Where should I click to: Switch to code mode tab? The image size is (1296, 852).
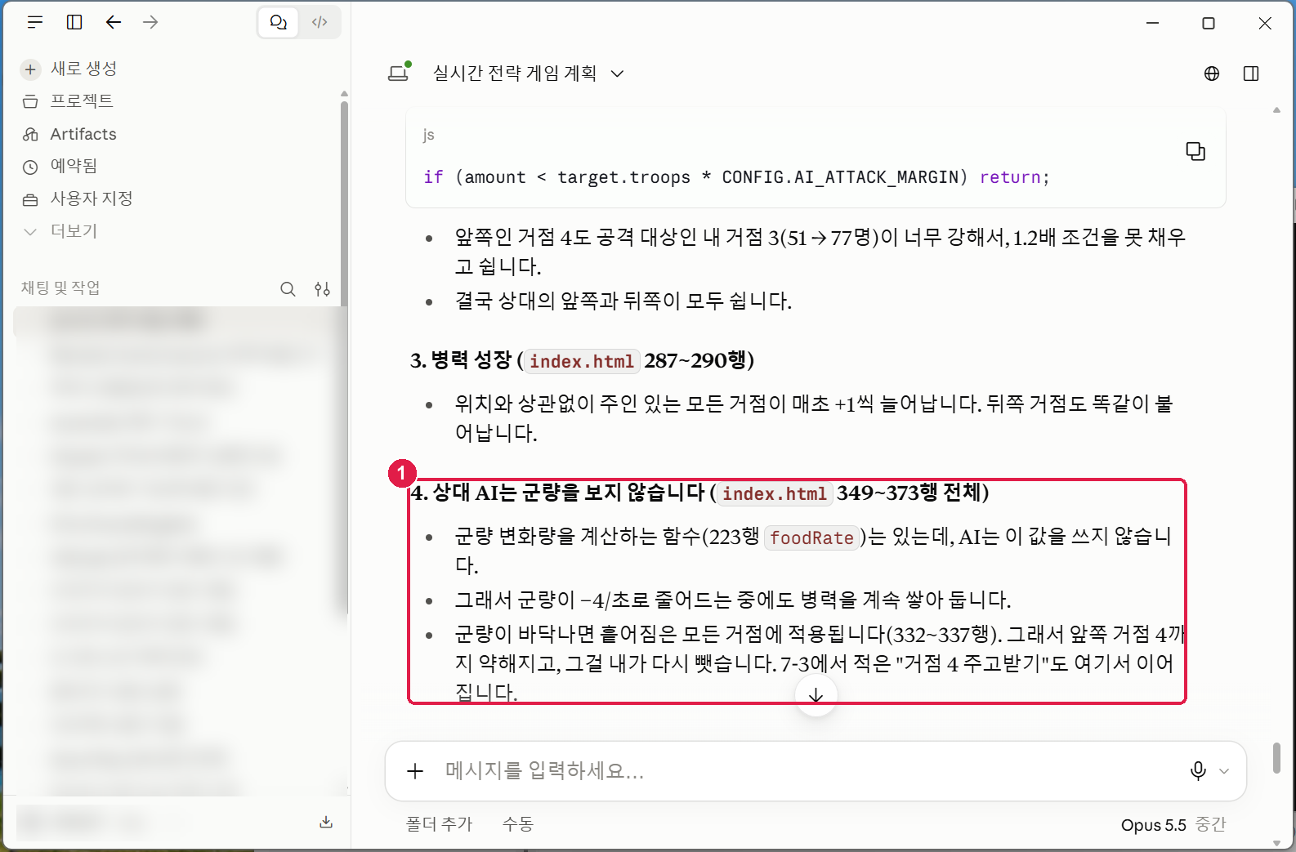pos(320,22)
